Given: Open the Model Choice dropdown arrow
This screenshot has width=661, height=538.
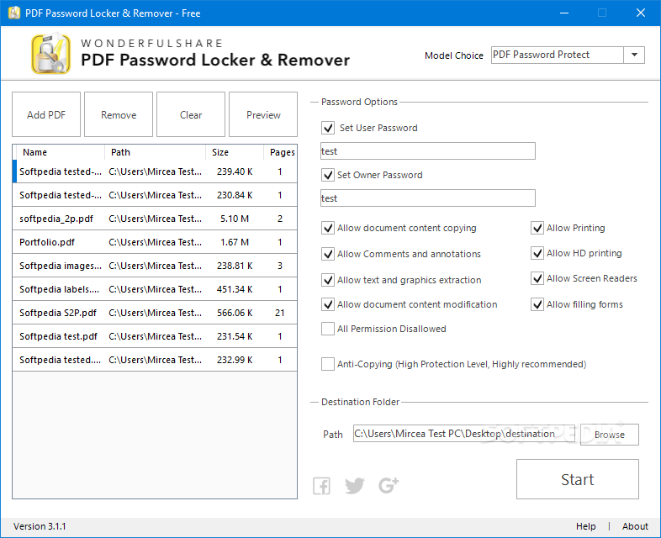Looking at the screenshot, I should 634,55.
